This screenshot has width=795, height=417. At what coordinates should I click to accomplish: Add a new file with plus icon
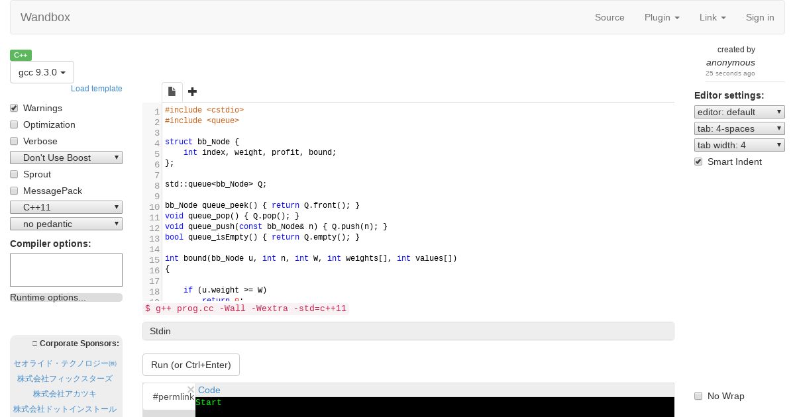click(192, 91)
